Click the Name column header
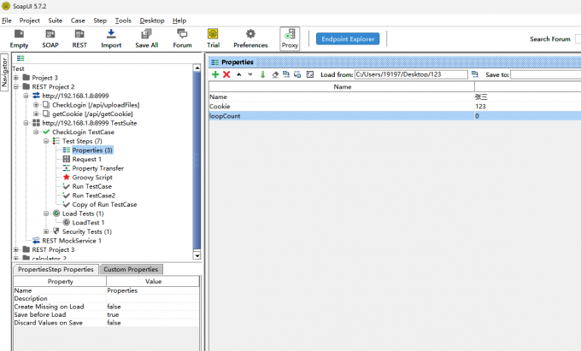 [342, 86]
